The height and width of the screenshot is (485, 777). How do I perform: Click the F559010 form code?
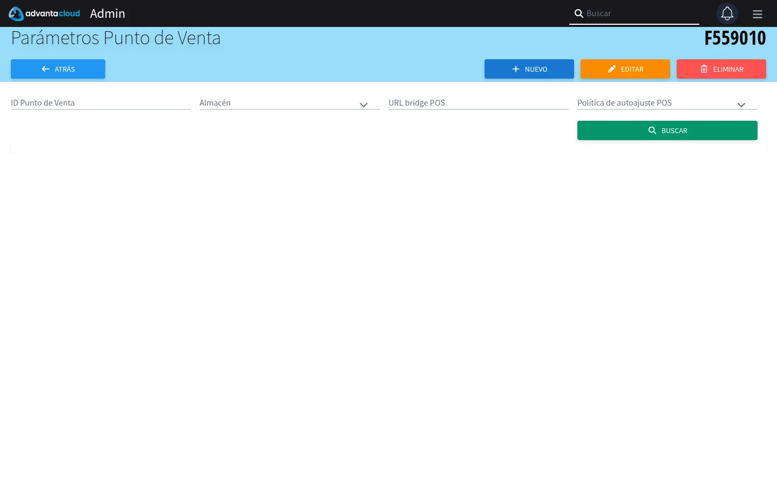(x=735, y=38)
